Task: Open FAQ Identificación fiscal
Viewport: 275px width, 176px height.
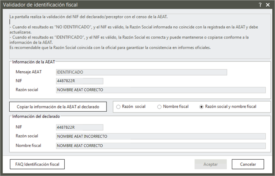Action: pos(37,164)
